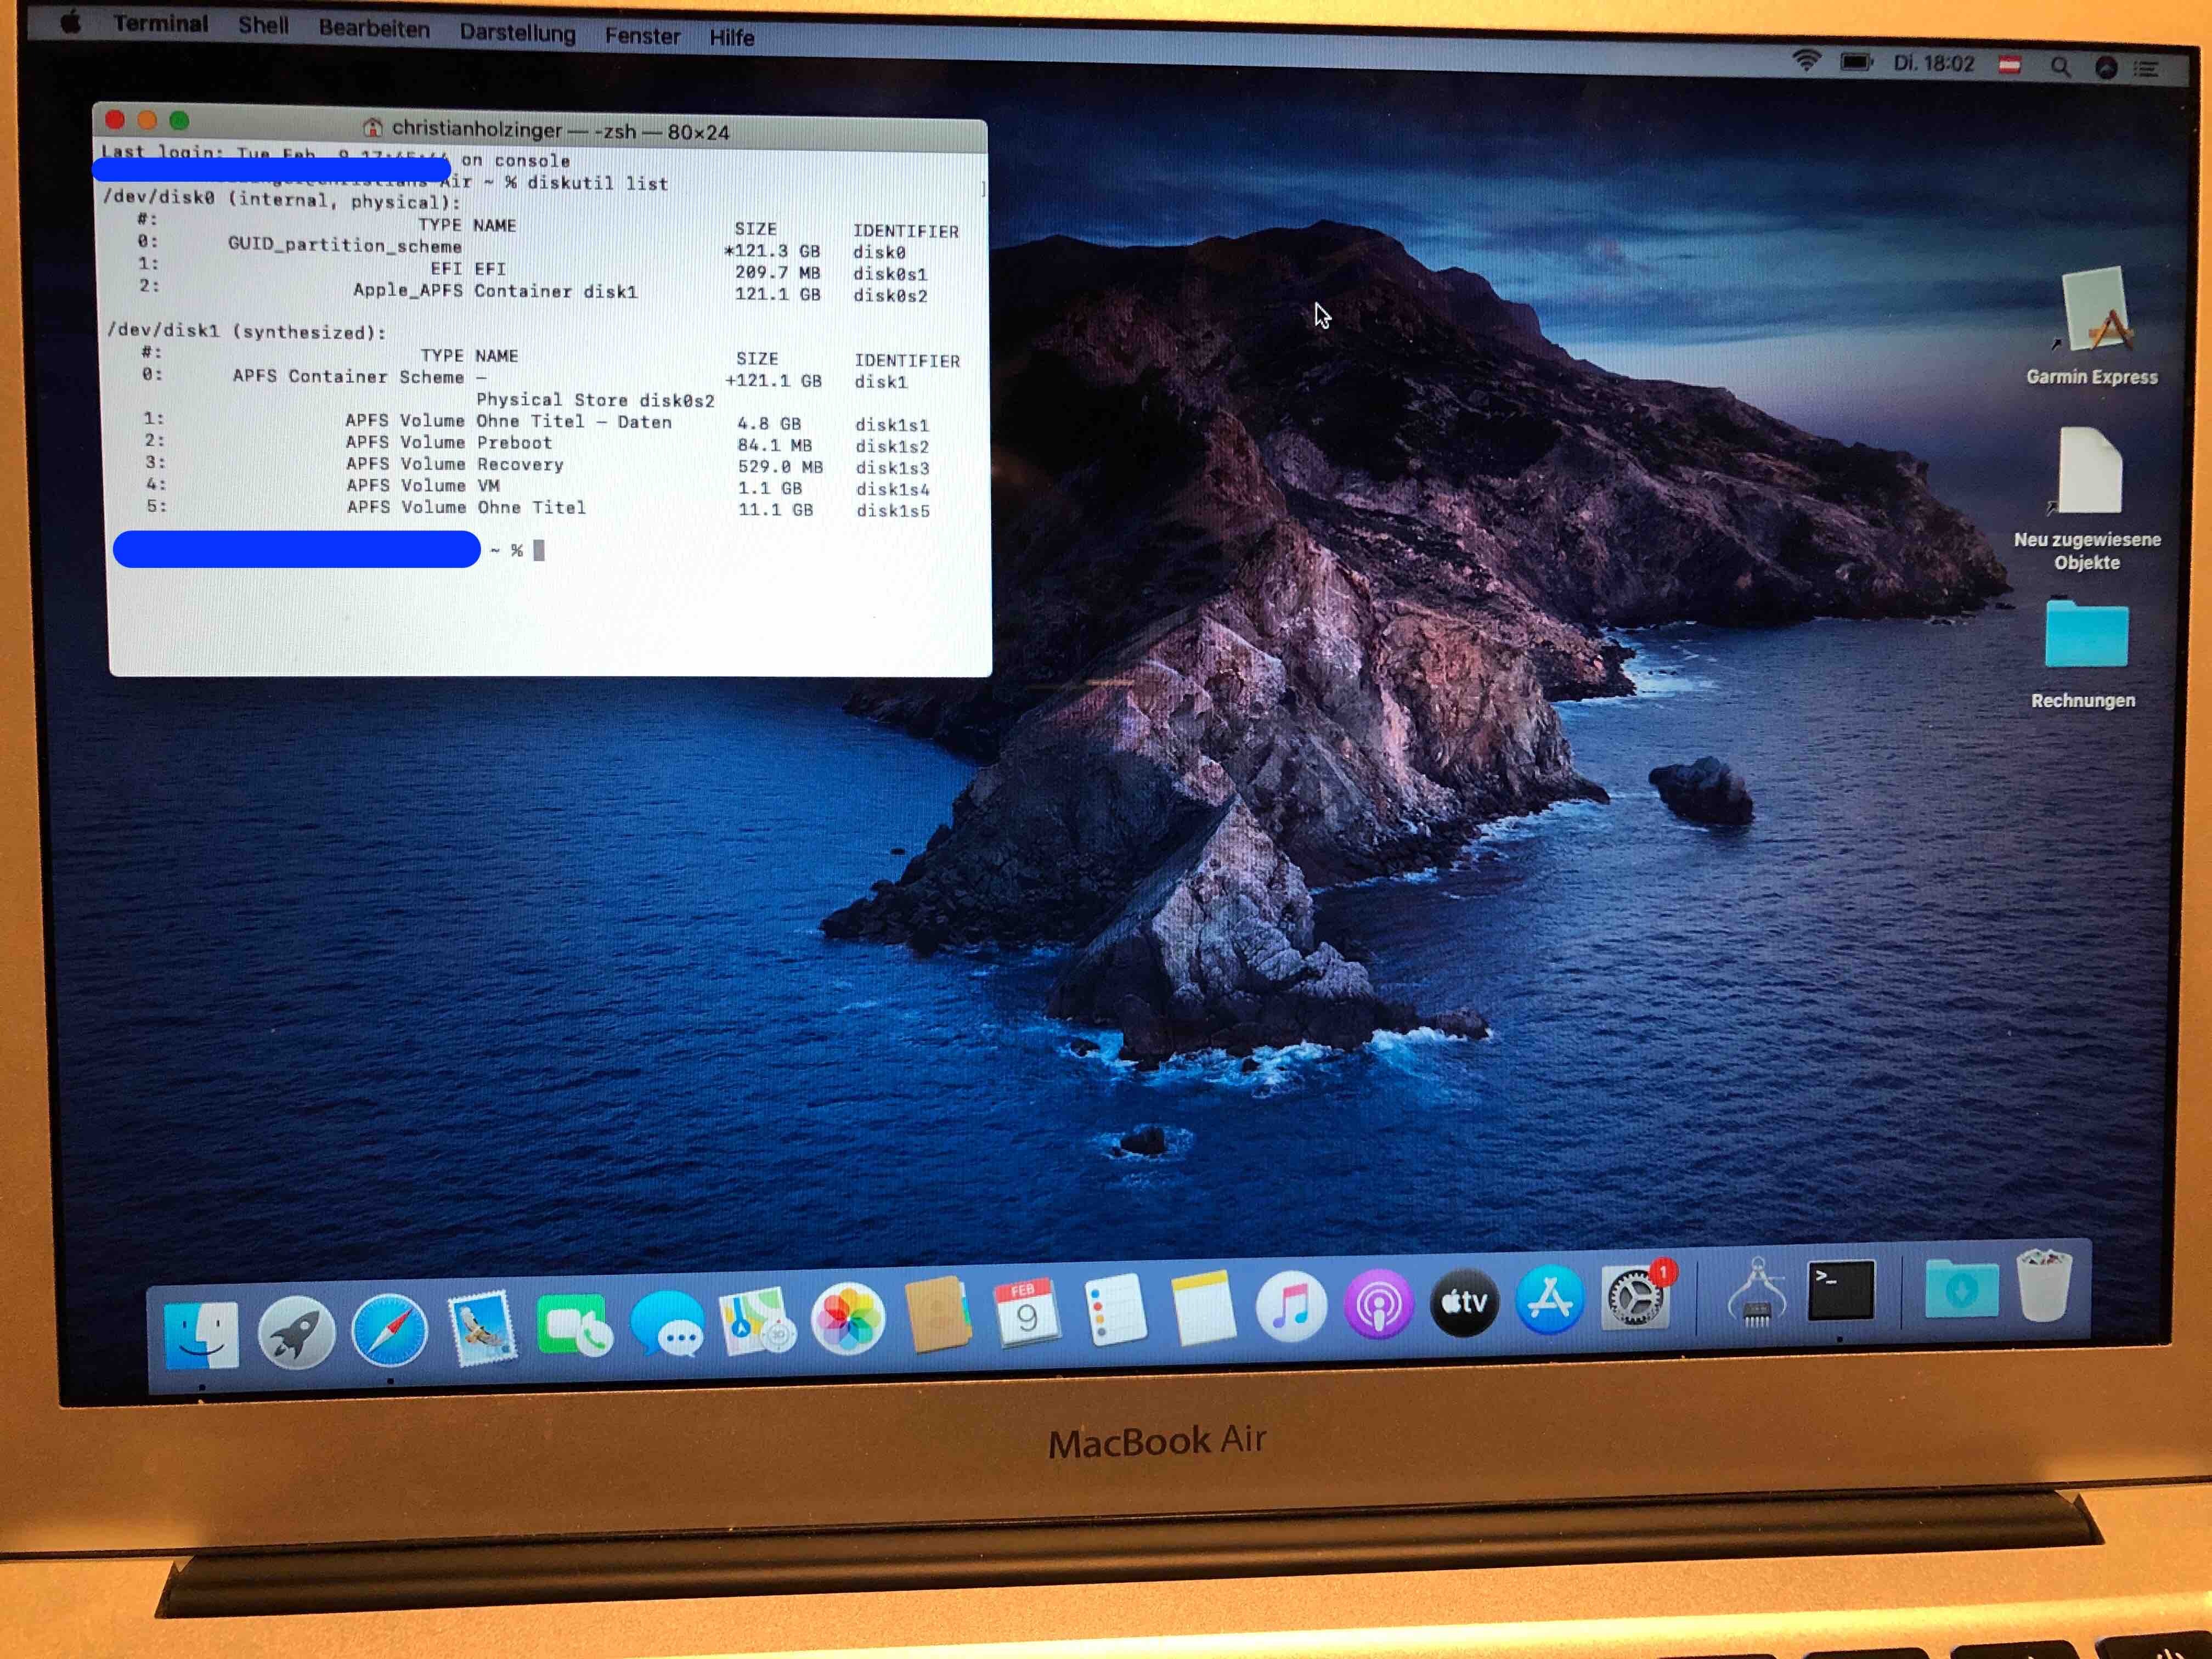This screenshot has height=1659, width=2212.
Task: Open the Bearbeiten menu
Action: coord(374,29)
